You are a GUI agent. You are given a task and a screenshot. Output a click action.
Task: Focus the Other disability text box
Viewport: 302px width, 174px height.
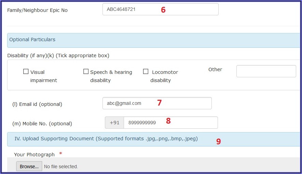(x=266, y=72)
